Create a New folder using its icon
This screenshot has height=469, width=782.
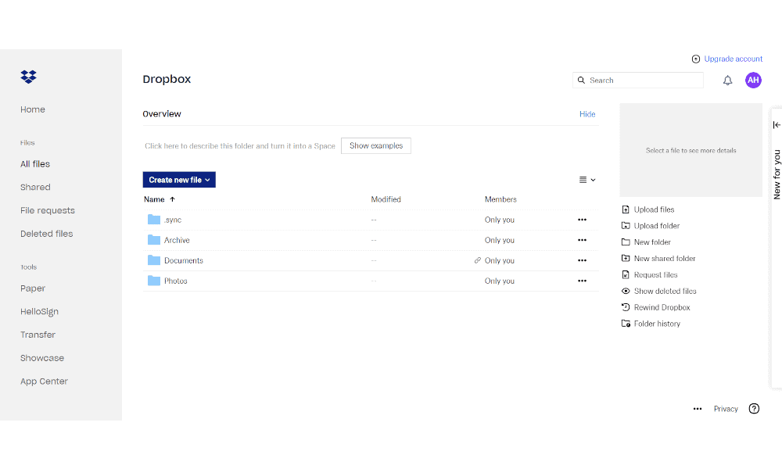coord(626,242)
